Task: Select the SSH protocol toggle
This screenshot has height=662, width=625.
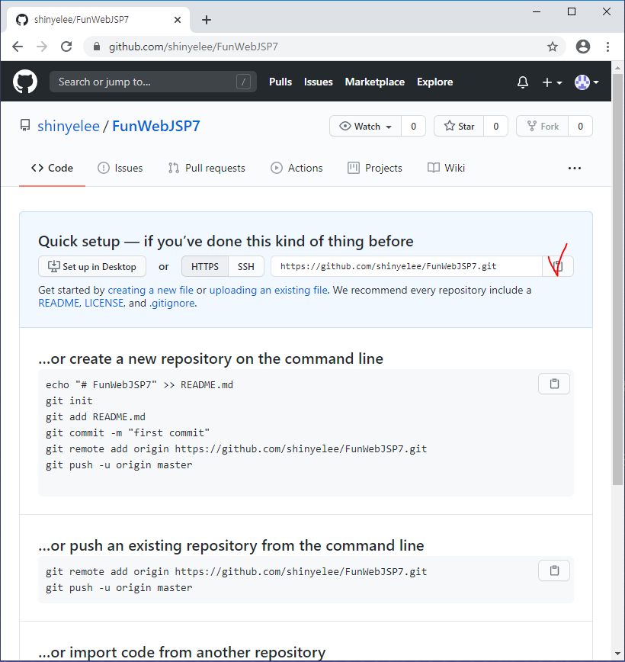Action: coord(246,266)
